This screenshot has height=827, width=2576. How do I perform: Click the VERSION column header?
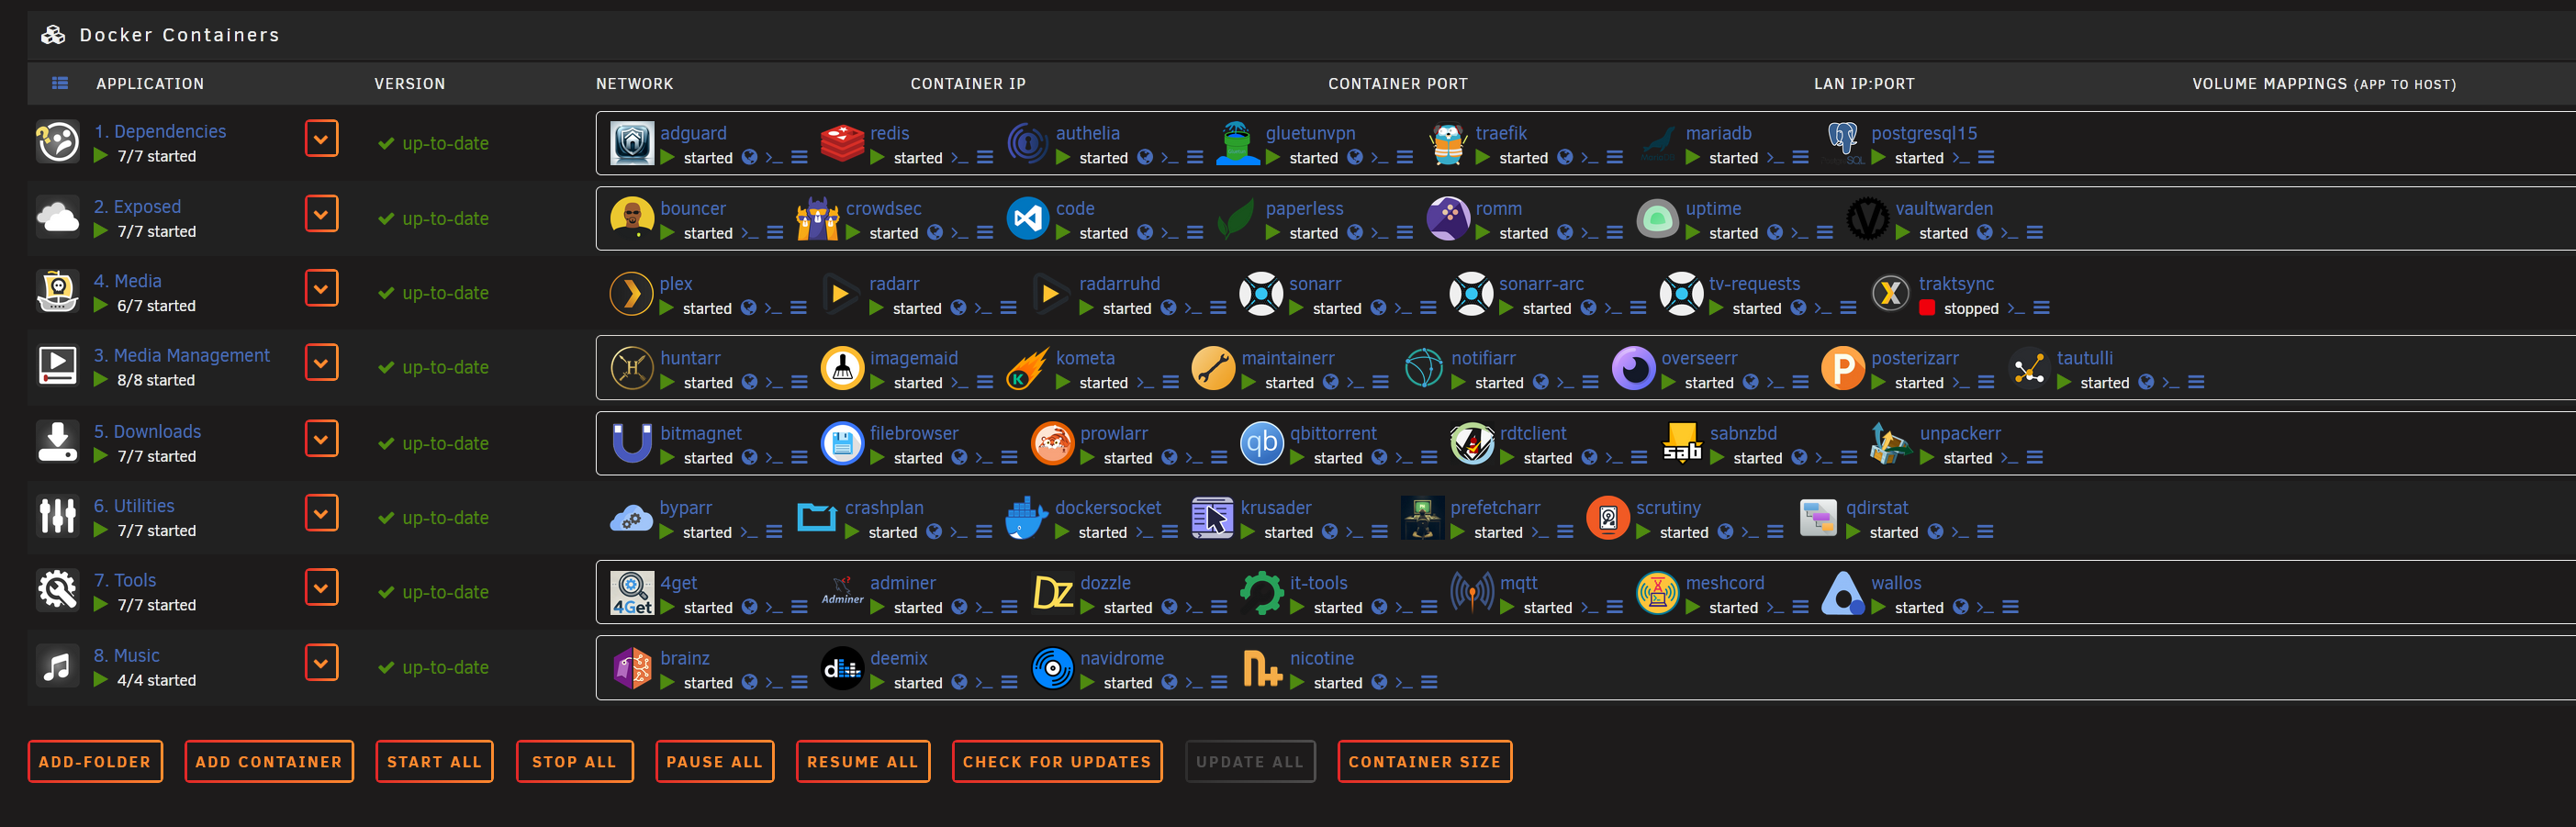point(410,84)
